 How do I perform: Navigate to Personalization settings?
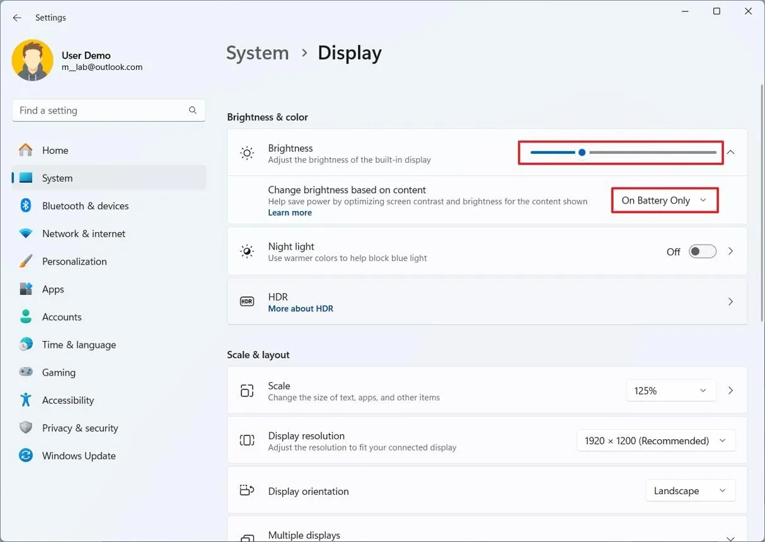(109, 261)
